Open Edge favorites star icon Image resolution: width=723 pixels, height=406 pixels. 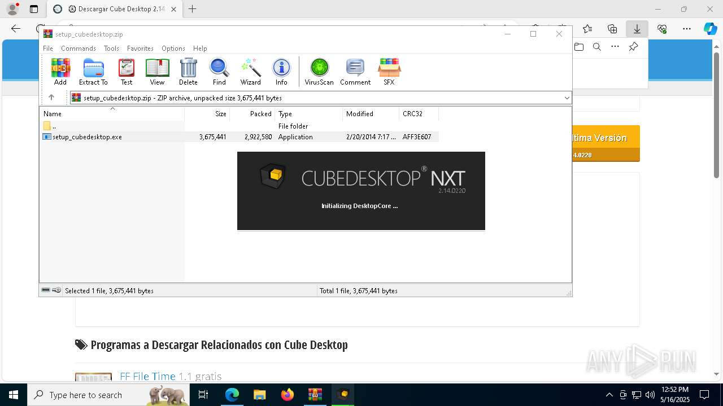point(587,29)
